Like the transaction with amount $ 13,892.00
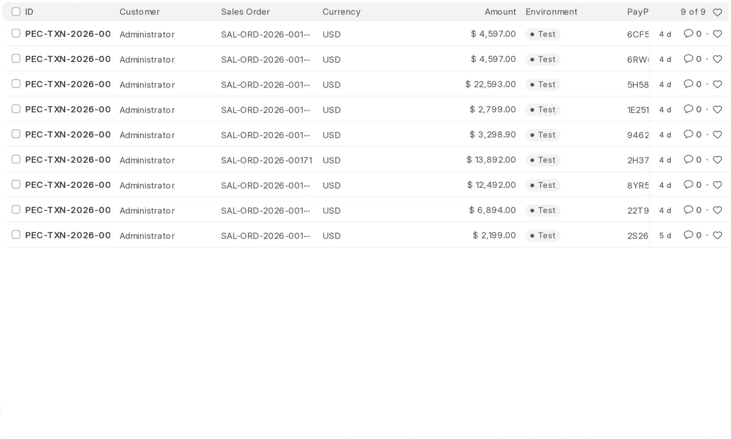Image resolution: width=731 pixels, height=439 pixels. [x=717, y=160]
